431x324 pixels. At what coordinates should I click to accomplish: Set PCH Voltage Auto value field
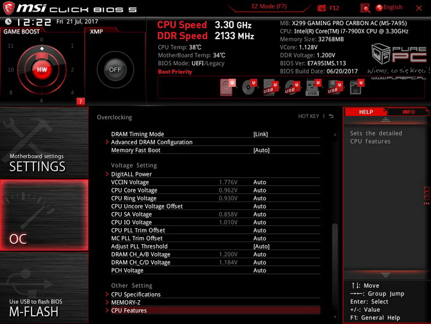259,271
